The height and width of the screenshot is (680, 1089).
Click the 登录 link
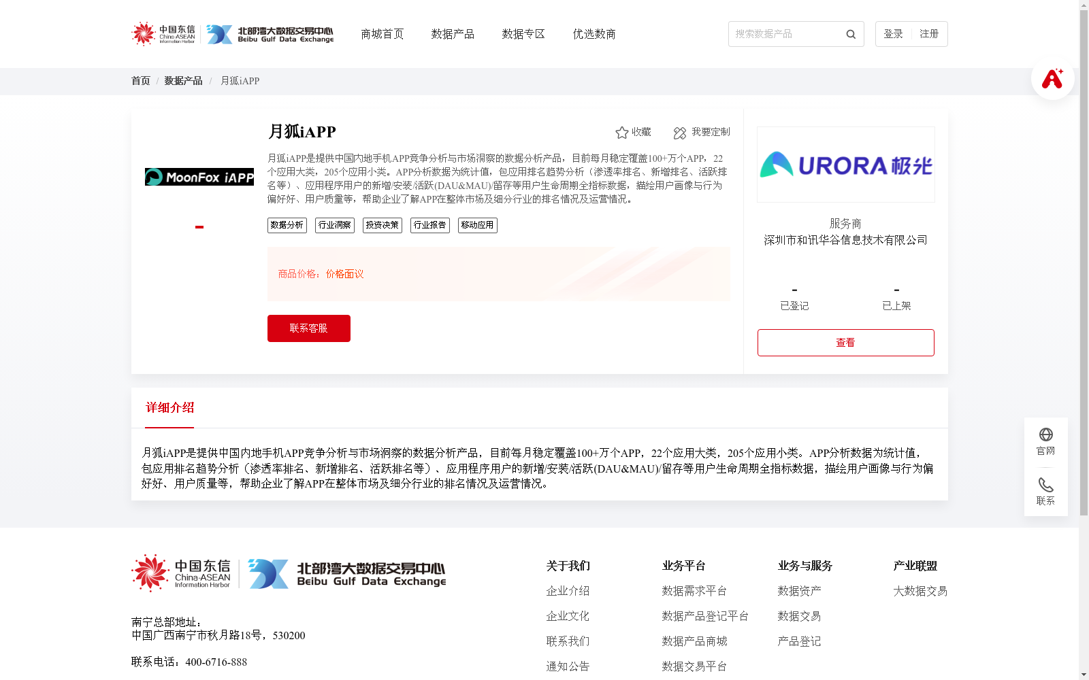[893, 34]
